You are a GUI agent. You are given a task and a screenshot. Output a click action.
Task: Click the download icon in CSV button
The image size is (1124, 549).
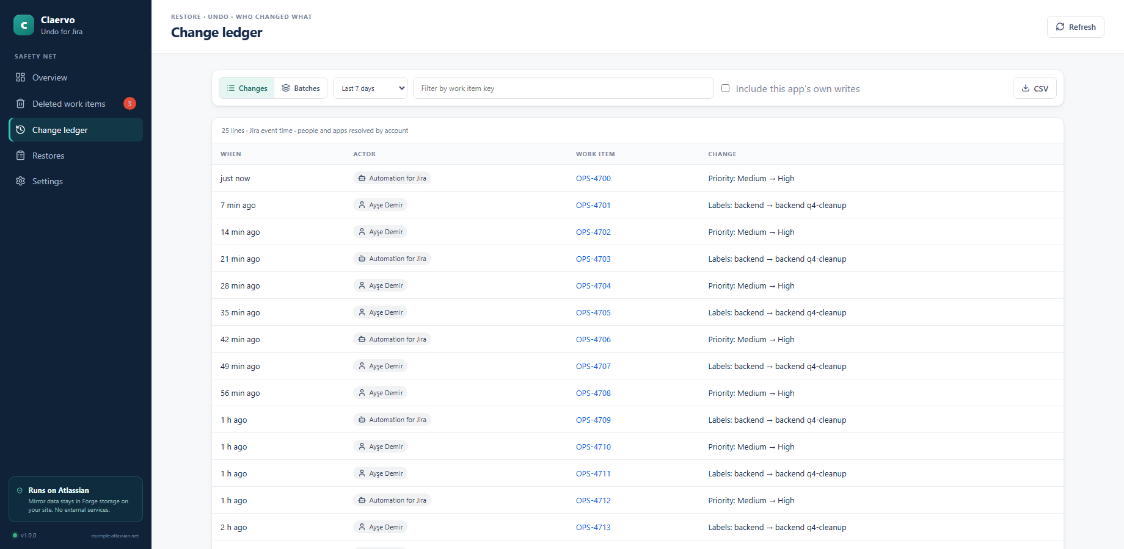pos(1026,88)
